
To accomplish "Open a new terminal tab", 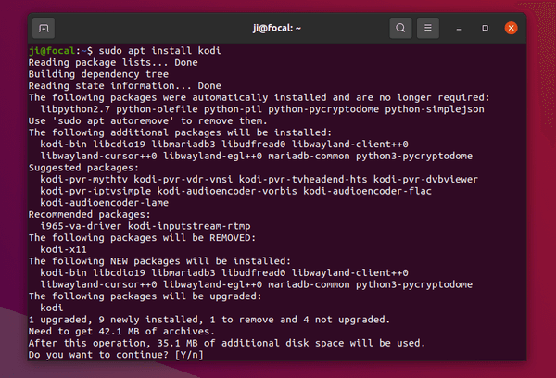I will point(44,28).
